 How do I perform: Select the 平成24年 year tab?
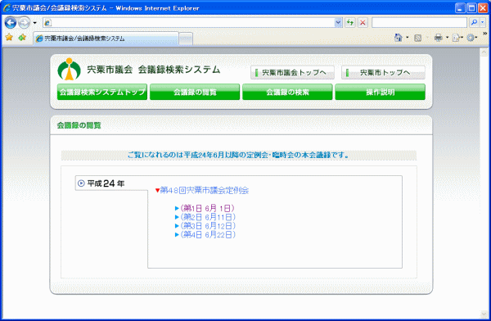point(111,183)
